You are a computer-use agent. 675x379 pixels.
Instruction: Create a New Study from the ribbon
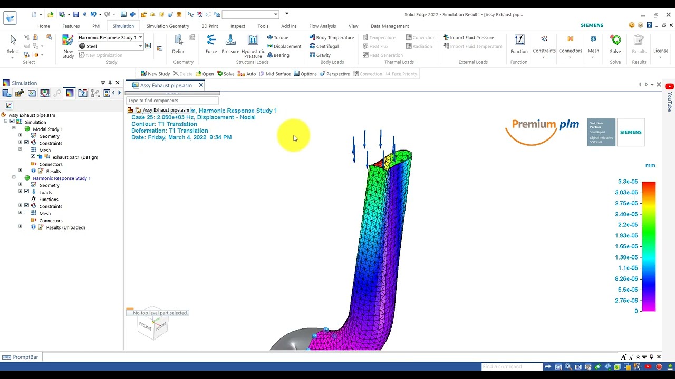[68, 46]
